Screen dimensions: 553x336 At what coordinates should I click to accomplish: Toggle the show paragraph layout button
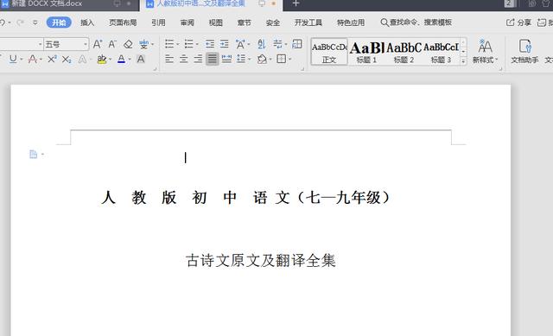tap(297, 44)
